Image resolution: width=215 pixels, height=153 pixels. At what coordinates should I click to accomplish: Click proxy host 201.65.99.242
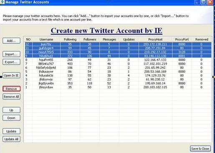point(155,68)
